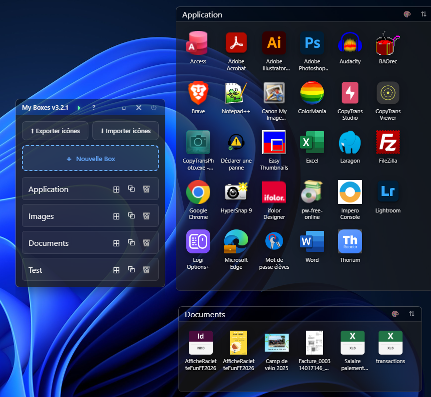431x397 pixels.
Task: Open help question mark in My Boxes
Action: [x=94, y=108]
